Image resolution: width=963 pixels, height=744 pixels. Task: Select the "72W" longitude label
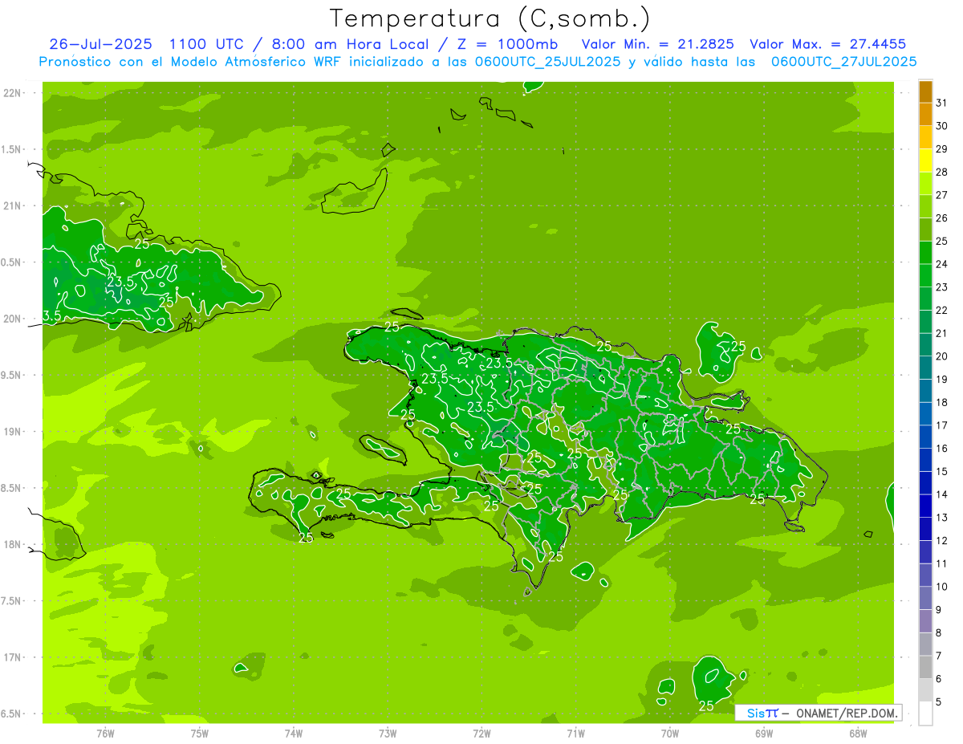481,733
